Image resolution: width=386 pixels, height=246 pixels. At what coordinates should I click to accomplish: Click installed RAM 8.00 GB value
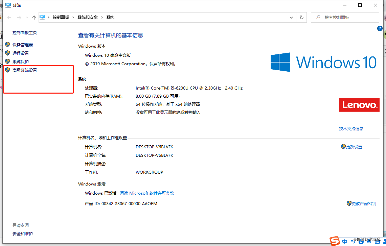click(158, 96)
